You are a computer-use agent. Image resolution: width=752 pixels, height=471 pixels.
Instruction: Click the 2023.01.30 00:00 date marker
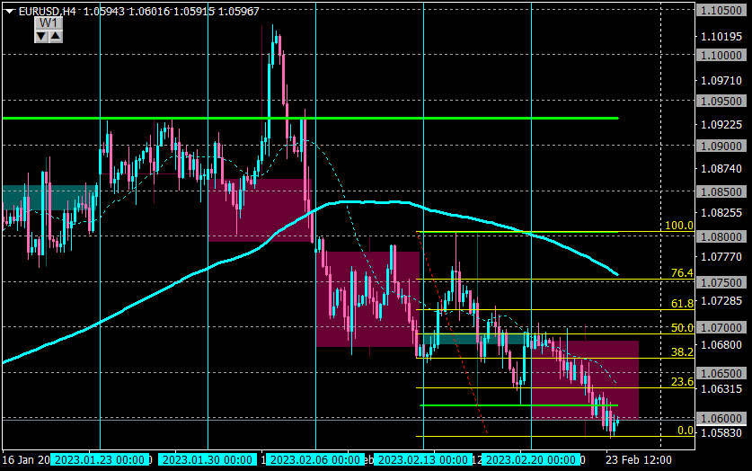(208, 460)
